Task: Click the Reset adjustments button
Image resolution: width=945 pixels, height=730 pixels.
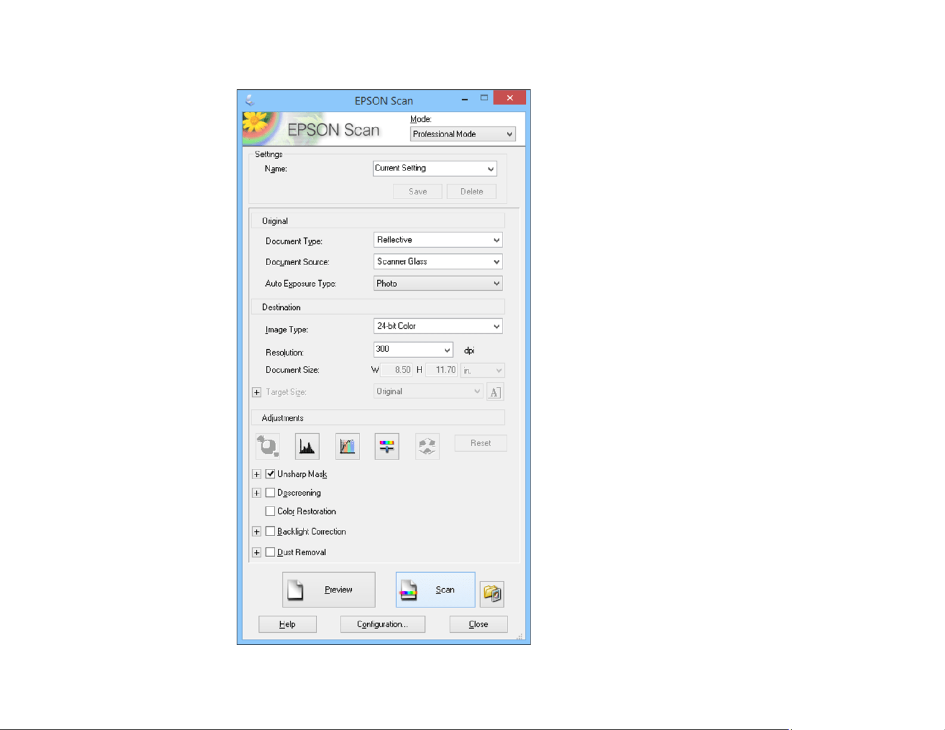Action: [481, 443]
